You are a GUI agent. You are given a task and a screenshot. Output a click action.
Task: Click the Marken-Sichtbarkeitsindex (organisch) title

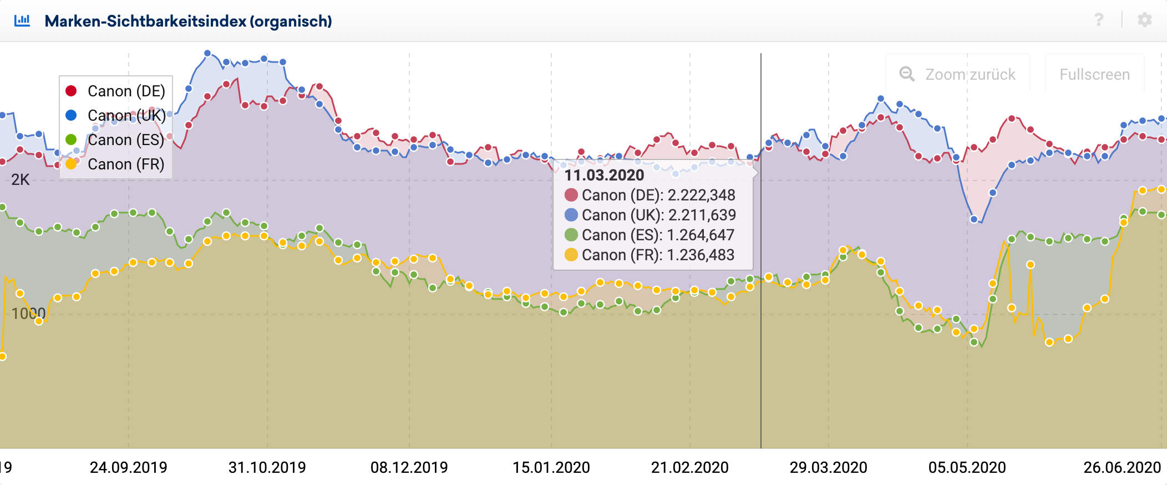188,21
